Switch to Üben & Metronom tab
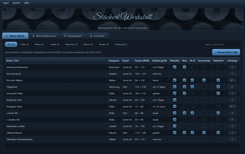The width and height of the screenshot is (245, 154). point(44,36)
